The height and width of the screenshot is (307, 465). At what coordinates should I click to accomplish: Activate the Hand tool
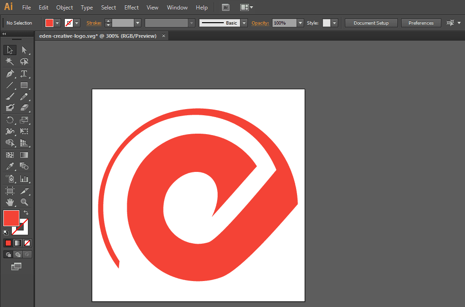click(x=10, y=202)
